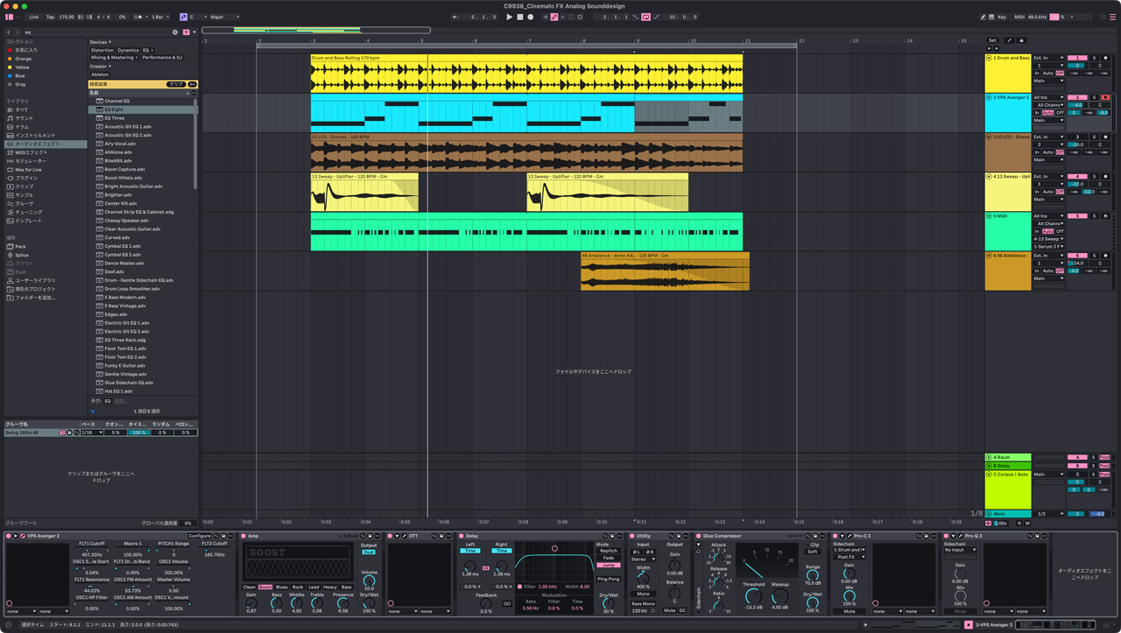Select the Plugins category in browser sidebar
Screen dimensions: 1121x633
click(x=25, y=178)
